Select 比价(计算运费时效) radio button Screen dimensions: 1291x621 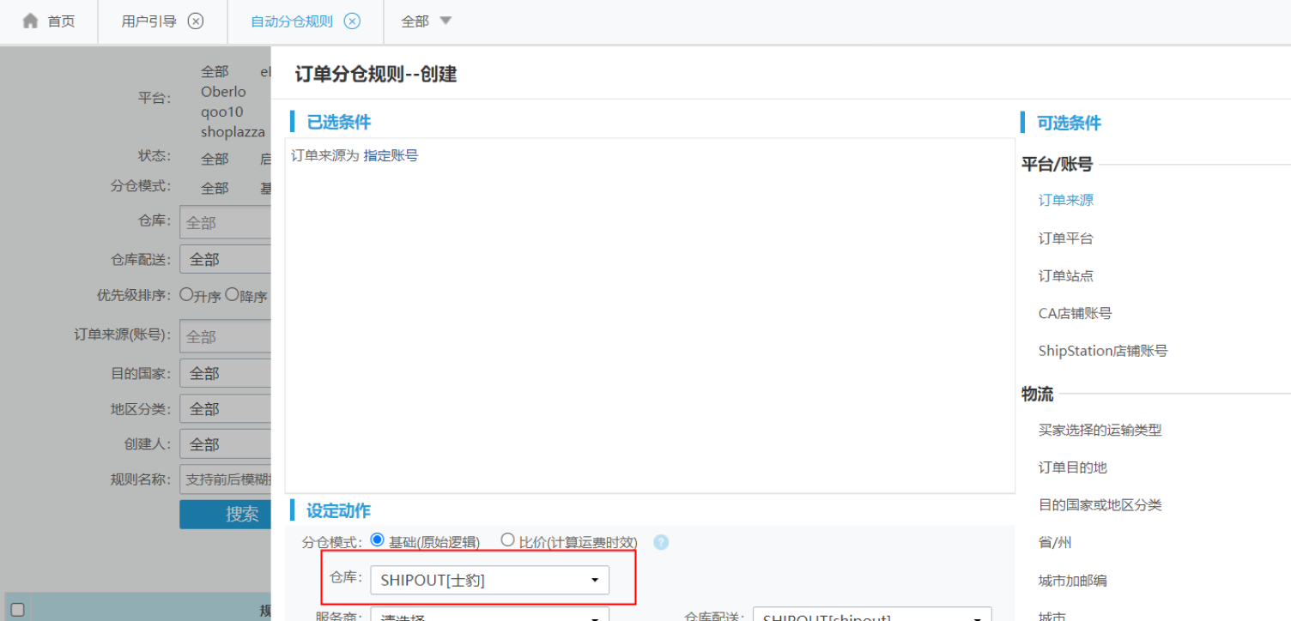pos(507,540)
